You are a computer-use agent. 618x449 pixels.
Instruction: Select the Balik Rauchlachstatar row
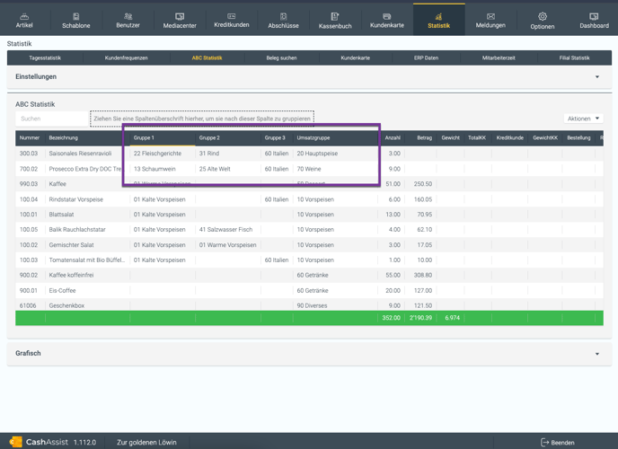pyautogui.click(x=309, y=230)
